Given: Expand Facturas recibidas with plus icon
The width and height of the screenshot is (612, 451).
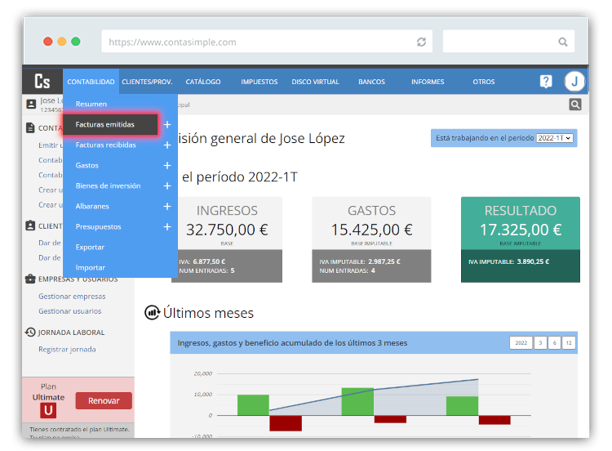Looking at the screenshot, I should pyautogui.click(x=167, y=145).
